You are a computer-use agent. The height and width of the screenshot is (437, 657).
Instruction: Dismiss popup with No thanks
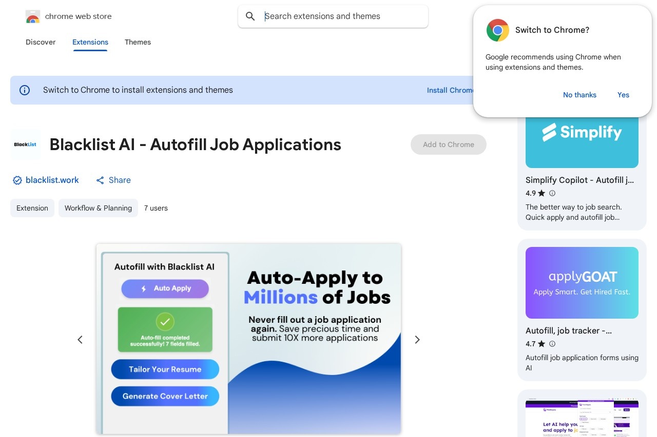pos(579,95)
